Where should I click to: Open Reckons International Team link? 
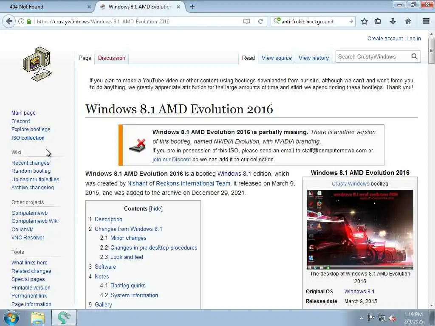193,183
